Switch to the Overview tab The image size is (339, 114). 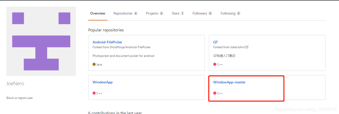point(98,14)
